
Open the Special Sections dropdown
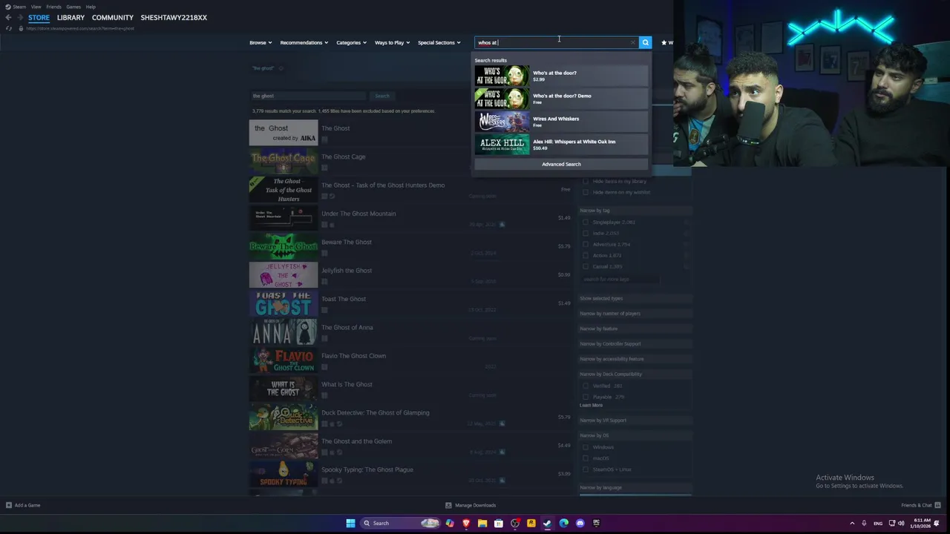[439, 42]
